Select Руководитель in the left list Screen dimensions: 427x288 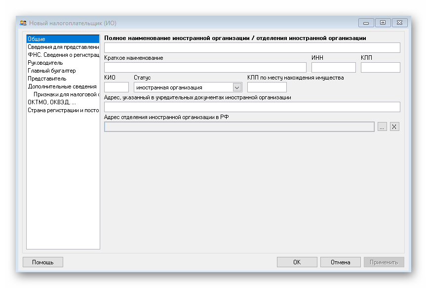pos(63,63)
